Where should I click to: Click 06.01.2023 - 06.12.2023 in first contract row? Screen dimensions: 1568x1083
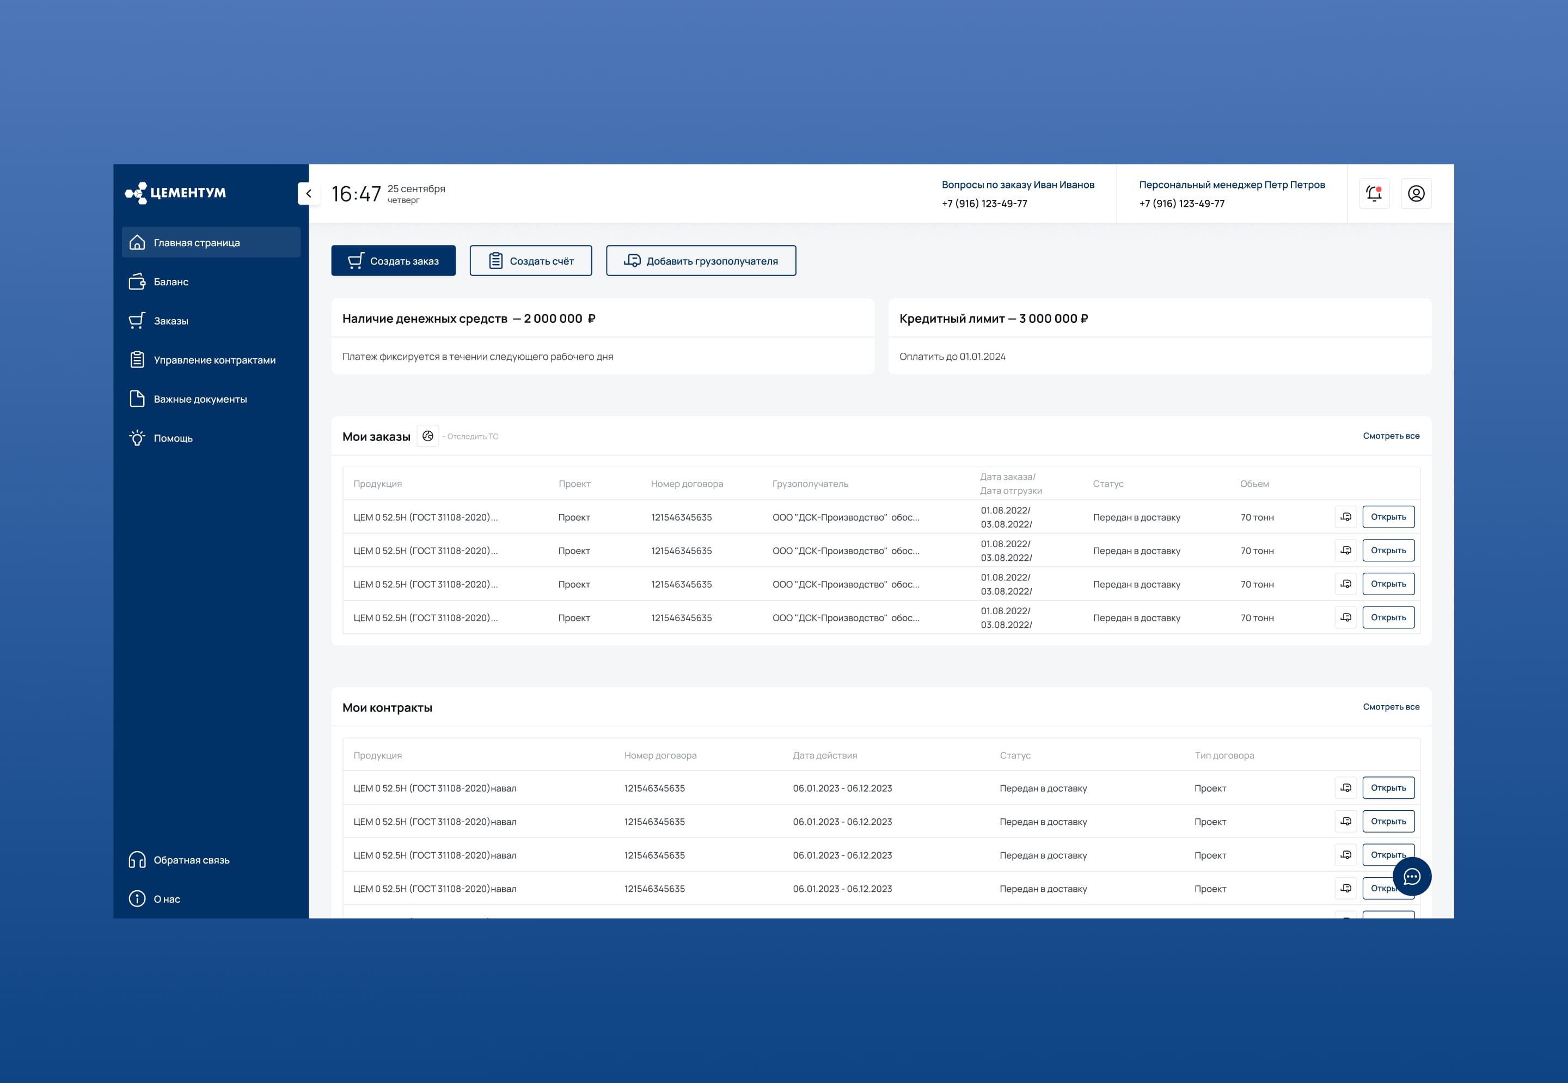[842, 788]
